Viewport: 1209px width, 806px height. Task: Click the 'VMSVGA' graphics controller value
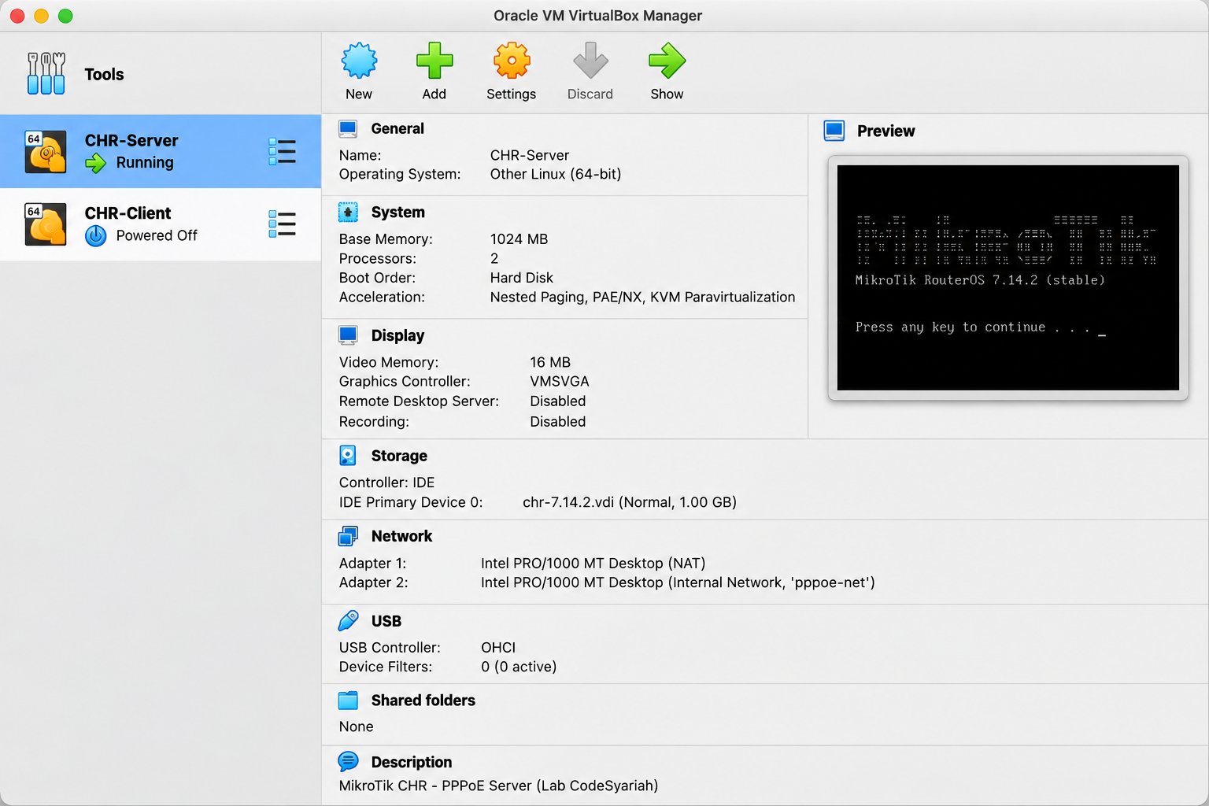pyautogui.click(x=560, y=382)
